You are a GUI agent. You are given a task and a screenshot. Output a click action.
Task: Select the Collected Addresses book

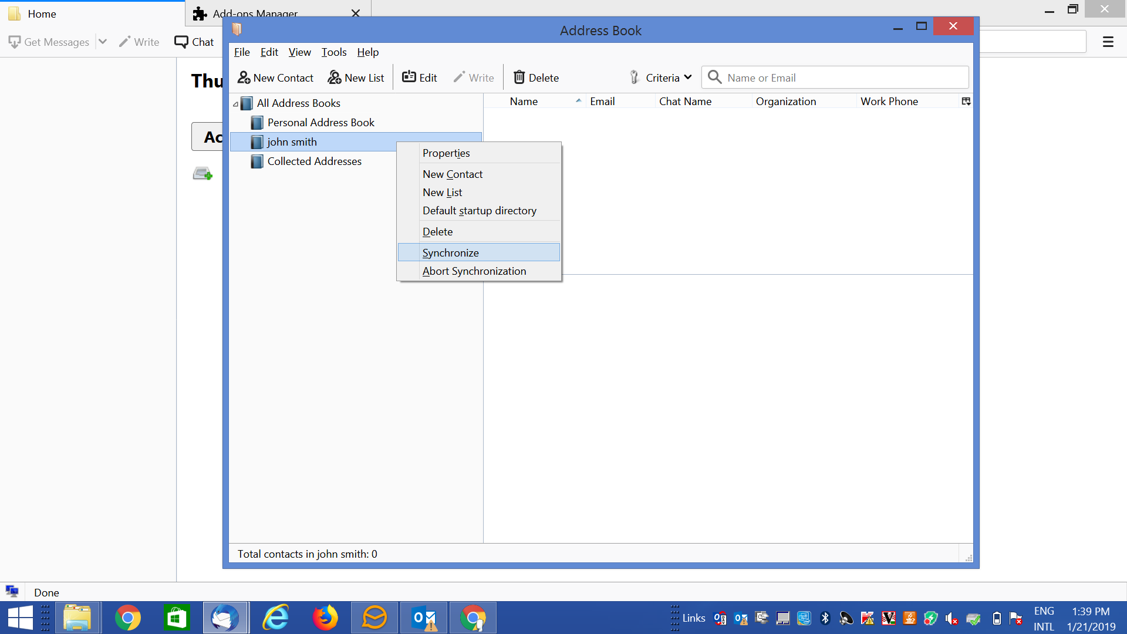pos(314,161)
